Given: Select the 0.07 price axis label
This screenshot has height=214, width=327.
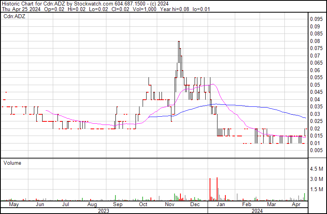Looking at the screenshot, I should pyautogui.click(x=315, y=56).
